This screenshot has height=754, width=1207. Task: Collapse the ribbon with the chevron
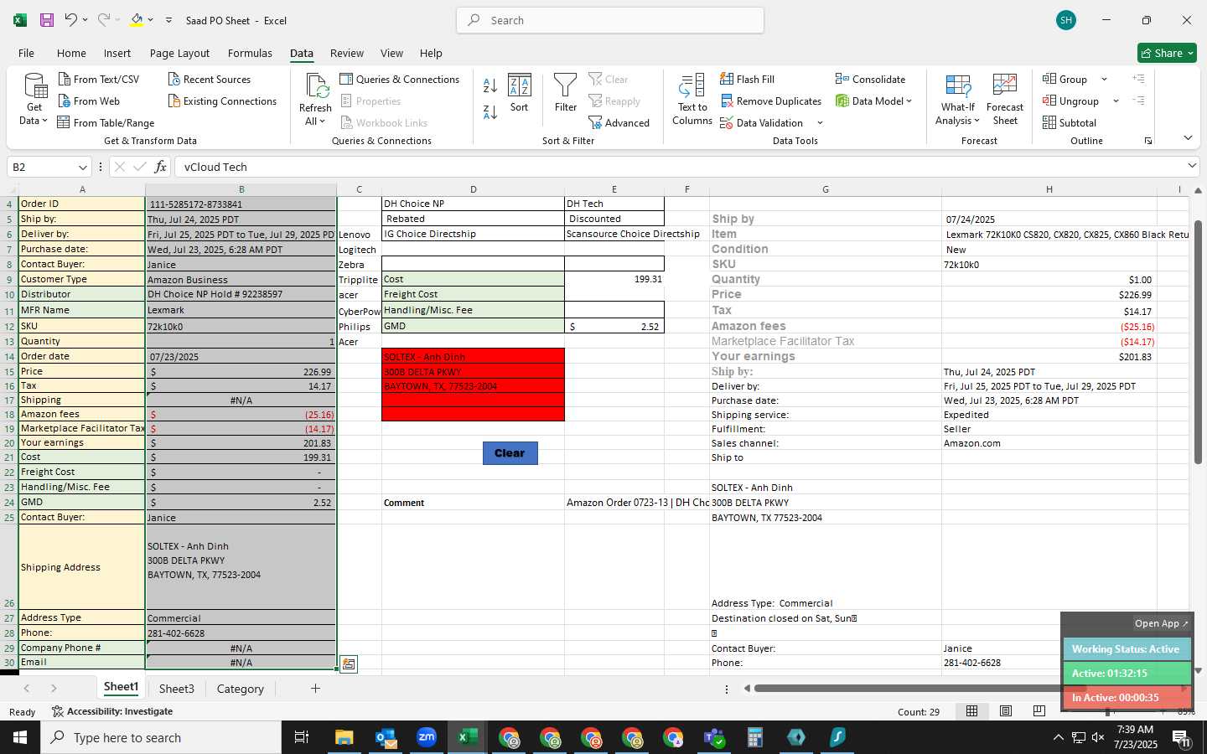1188,138
